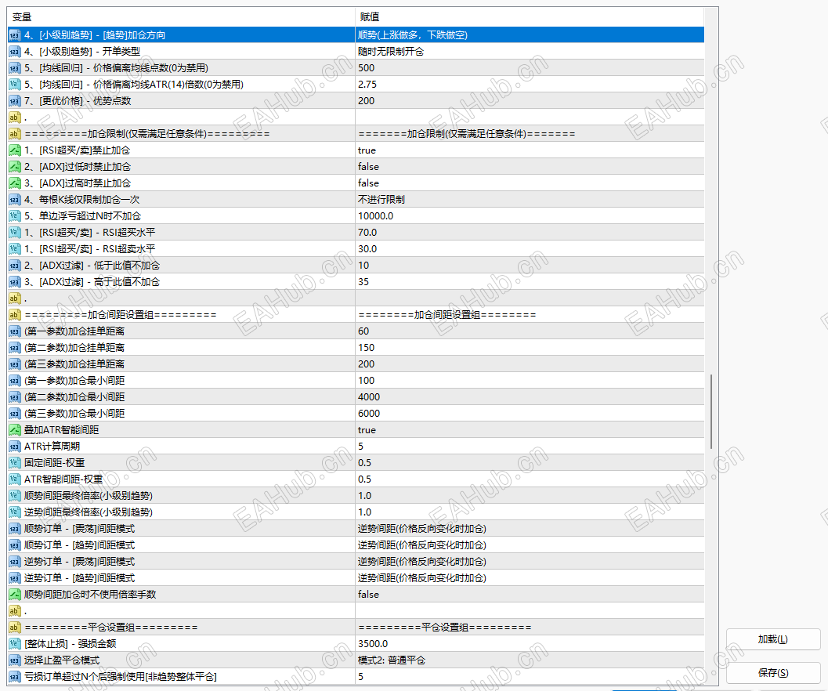Open value dropdown for 顺势订单 - [趋势]间距模式
This screenshot has height=691, width=828.
coord(530,545)
